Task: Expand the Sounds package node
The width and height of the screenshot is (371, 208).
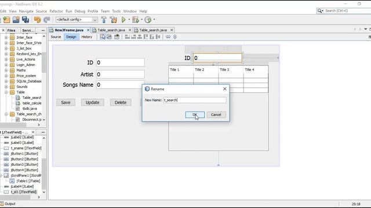Action: pyautogui.click(x=6, y=87)
